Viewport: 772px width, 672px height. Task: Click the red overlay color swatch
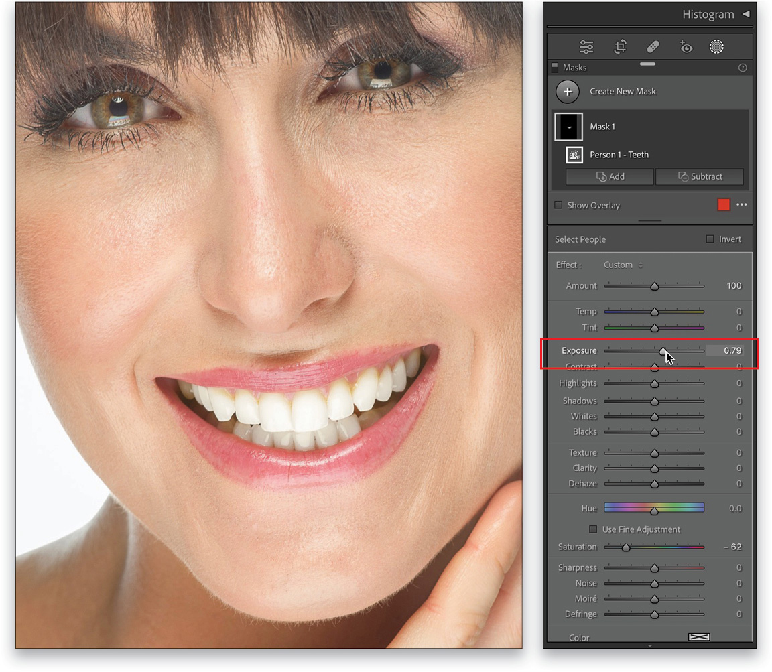tap(724, 204)
